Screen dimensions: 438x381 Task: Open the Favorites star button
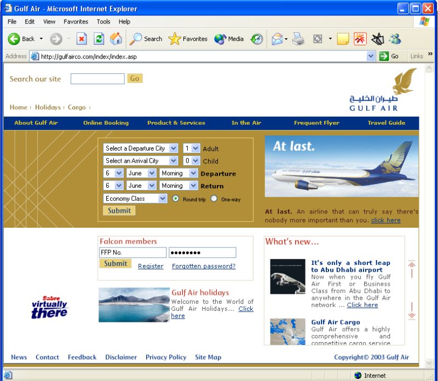[188, 39]
